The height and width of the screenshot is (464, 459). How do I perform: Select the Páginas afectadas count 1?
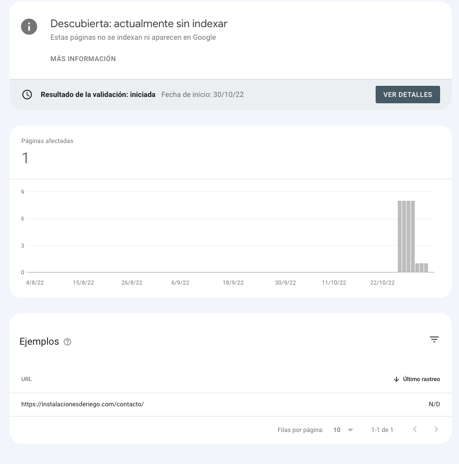click(x=25, y=158)
